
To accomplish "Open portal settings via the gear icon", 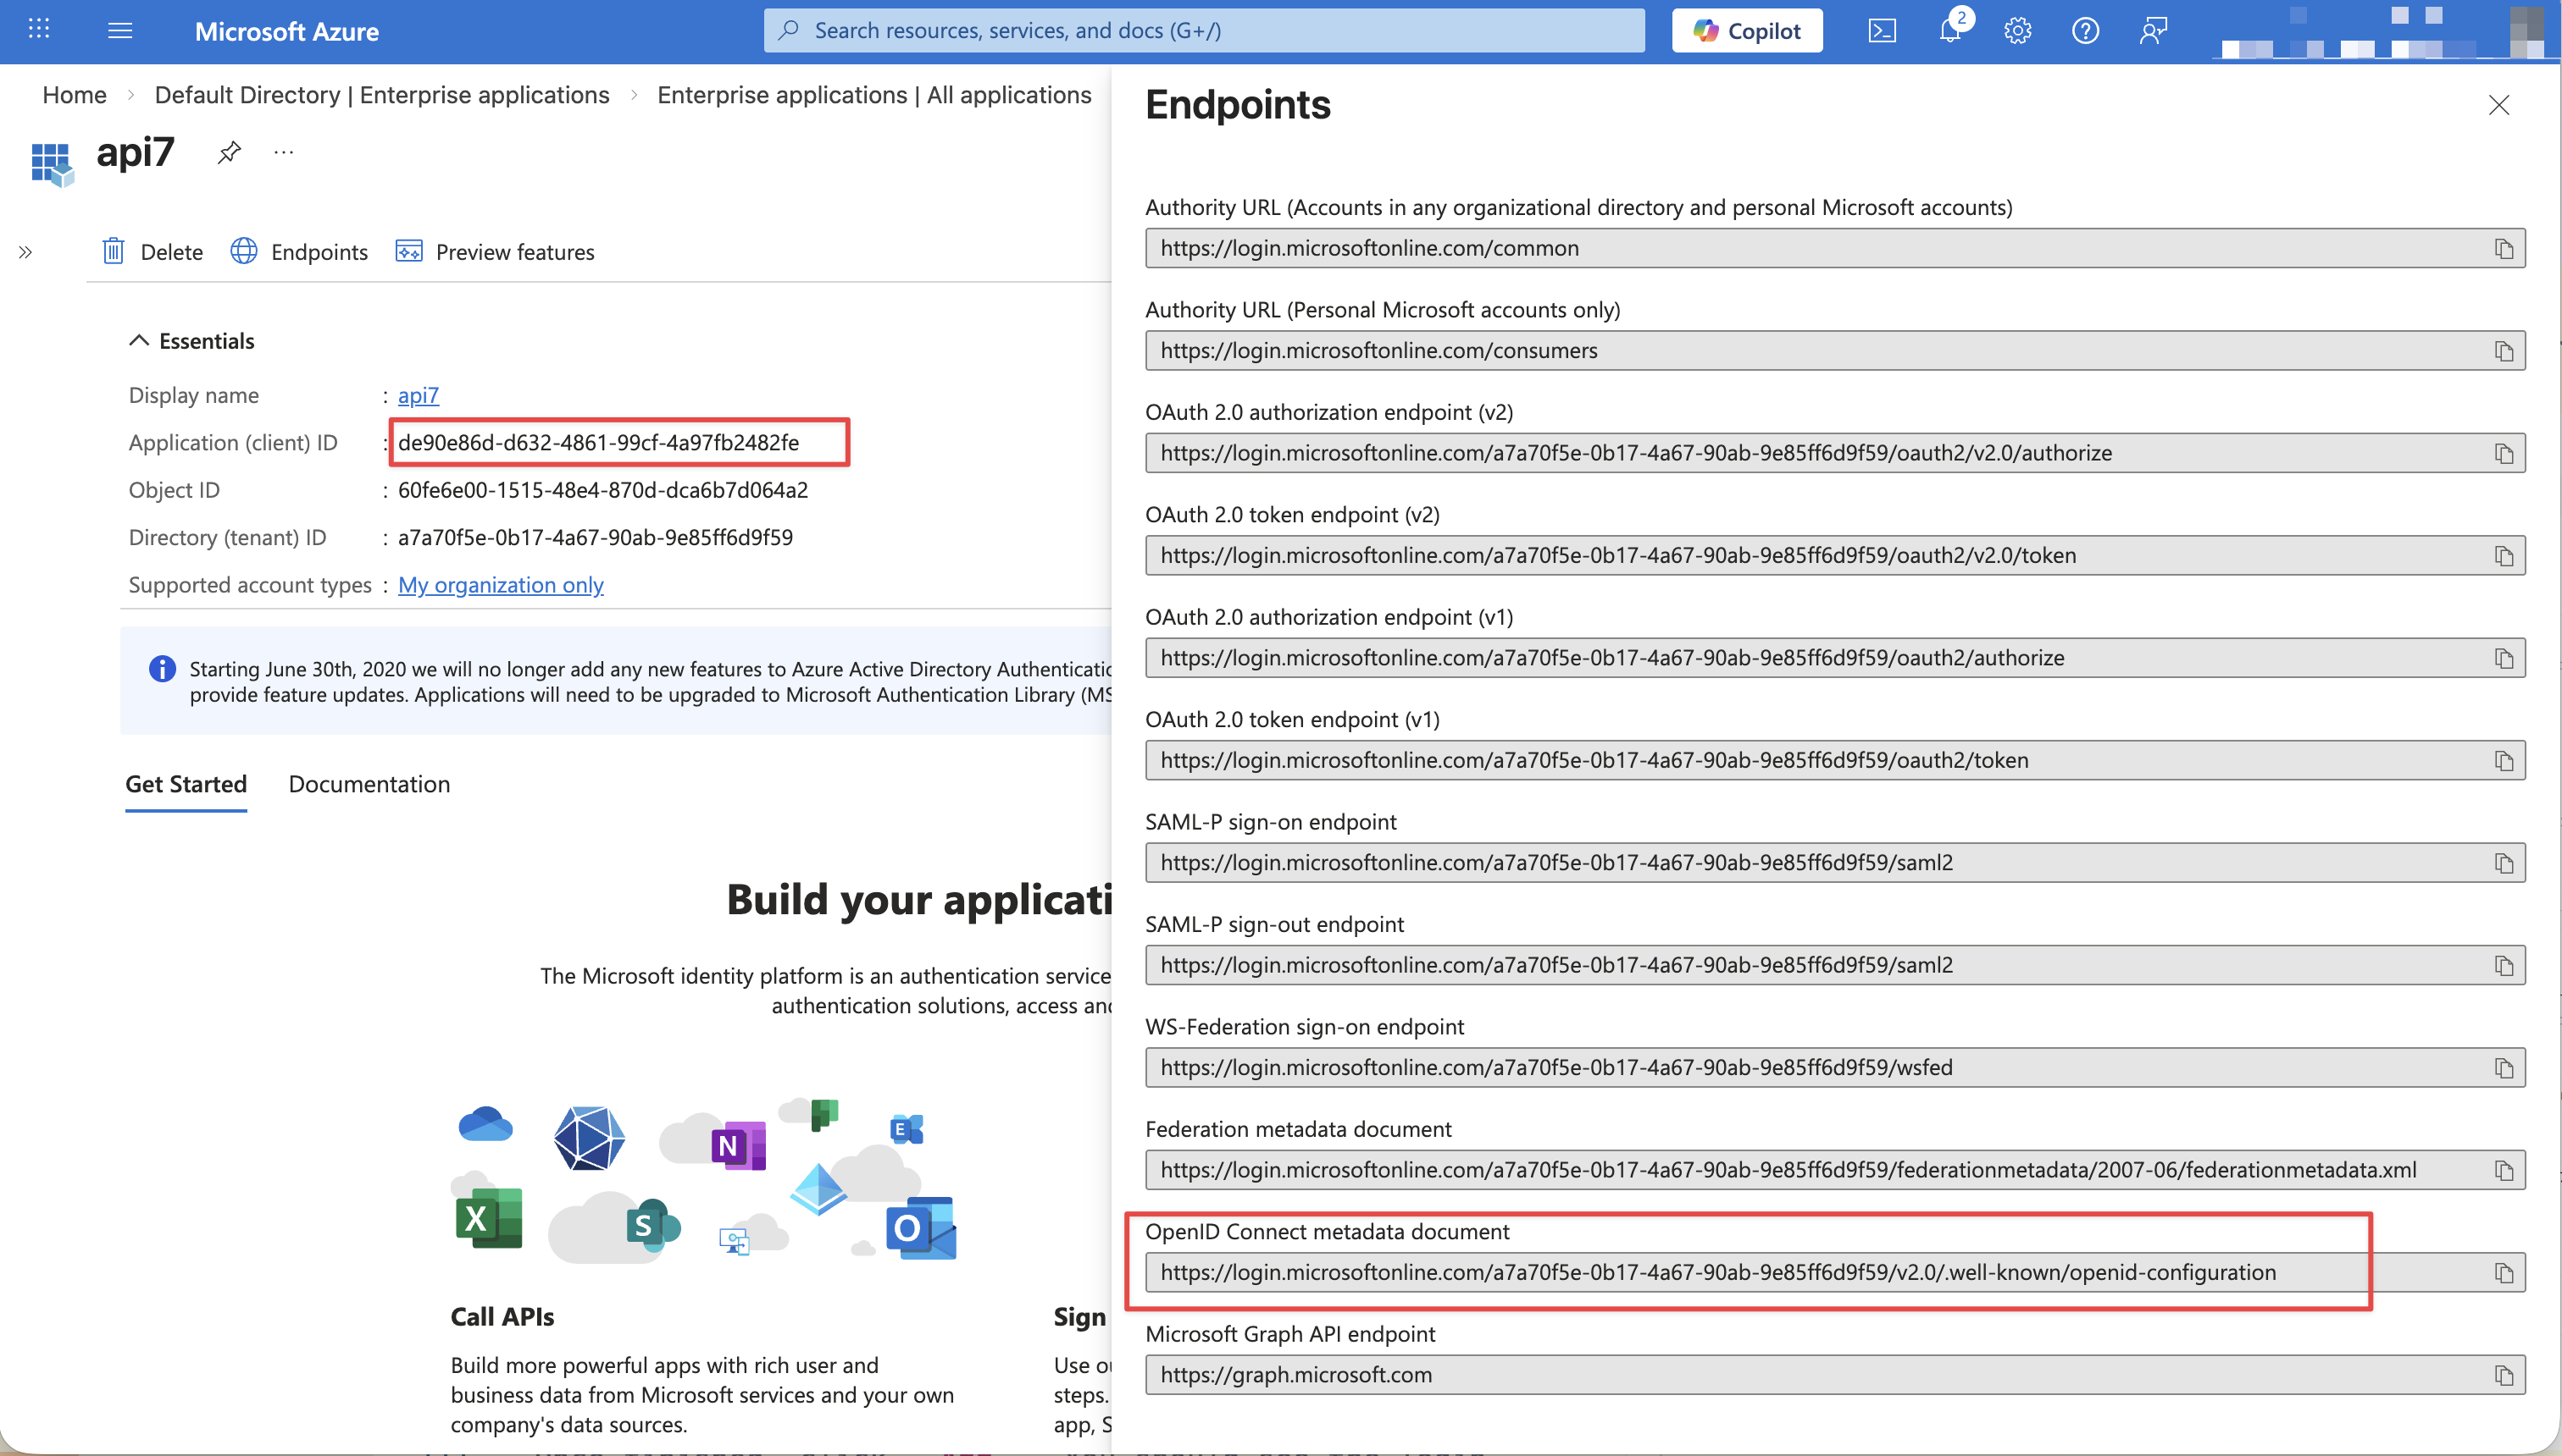I will (2017, 30).
